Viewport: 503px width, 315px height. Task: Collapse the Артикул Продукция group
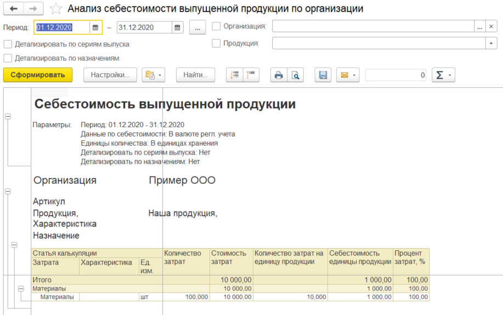tap(14, 245)
